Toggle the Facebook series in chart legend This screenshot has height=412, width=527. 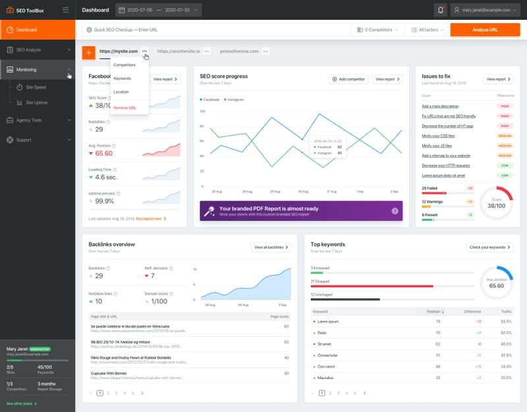(210, 99)
